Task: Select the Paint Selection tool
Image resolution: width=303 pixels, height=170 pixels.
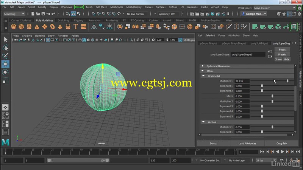Action: pos(5,56)
